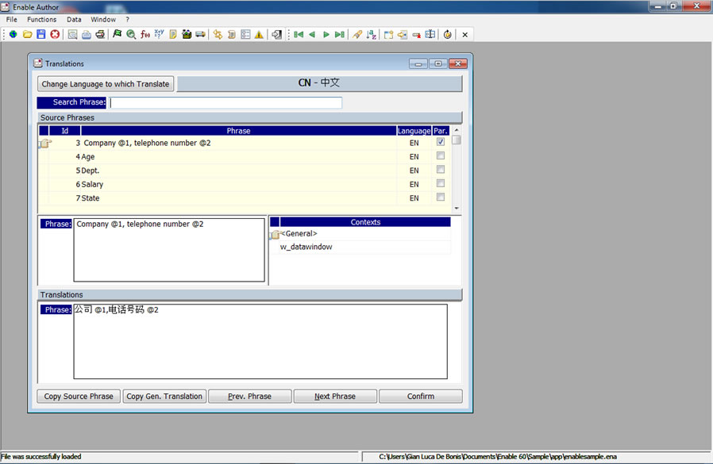Screen dimensions: 713x464
Task: Click the red circle X icon
Action: pos(55,34)
